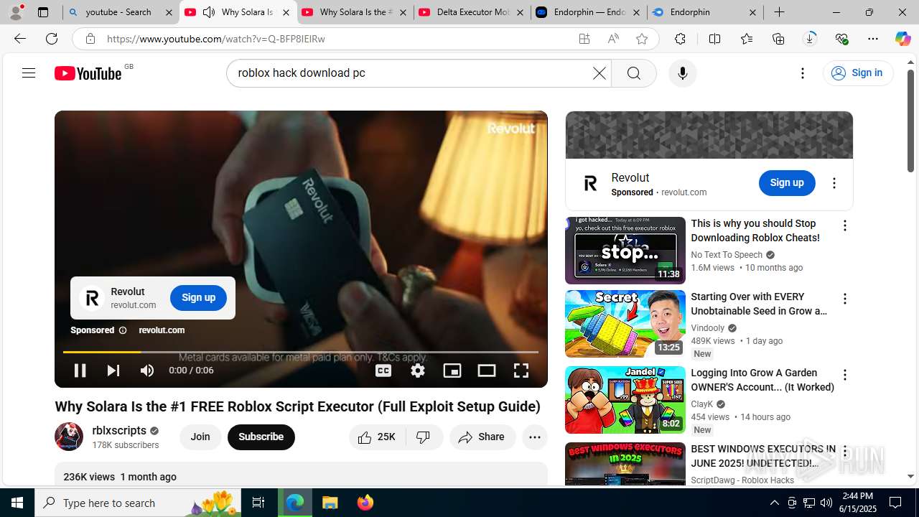Toggle Edge split screen

(x=714, y=39)
